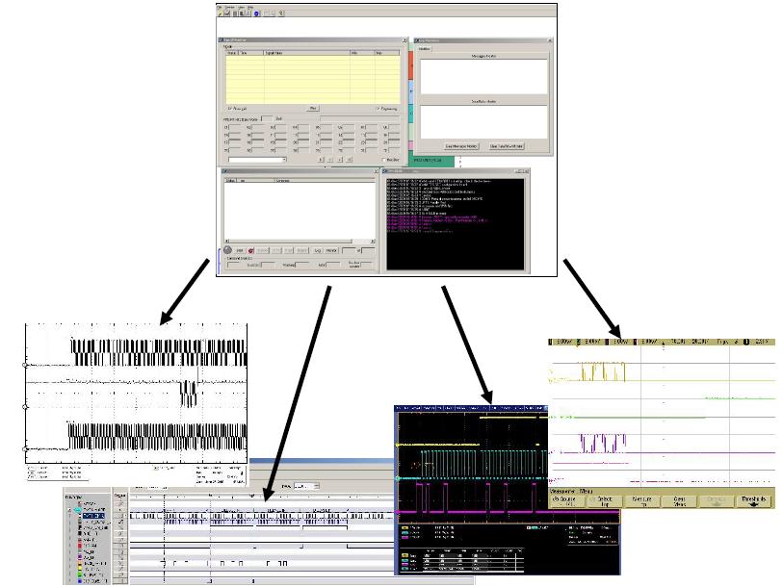Click the Plot button

(313, 109)
